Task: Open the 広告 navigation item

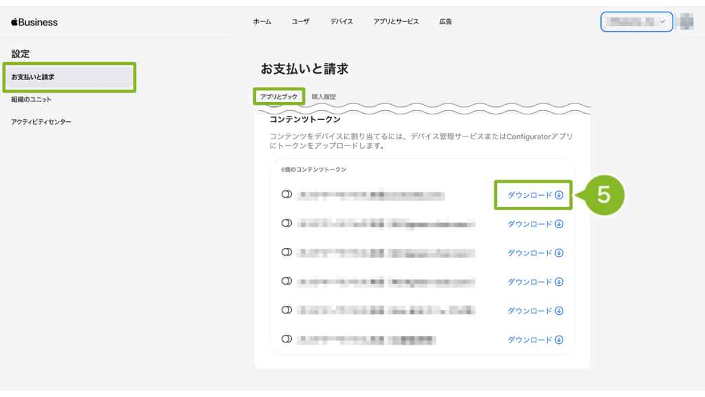Action: pyautogui.click(x=445, y=22)
